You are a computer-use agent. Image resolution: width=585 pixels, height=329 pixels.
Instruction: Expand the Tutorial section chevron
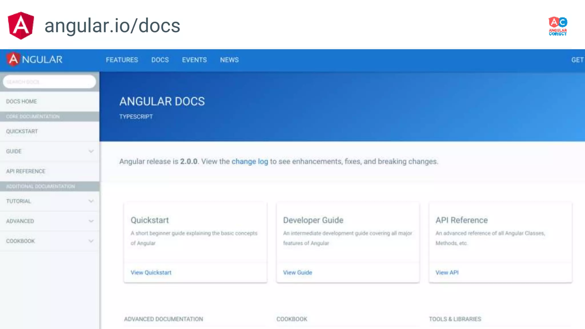click(91, 201)
